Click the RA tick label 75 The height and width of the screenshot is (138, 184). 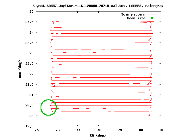pyautogui.click(x=37, y=130)
